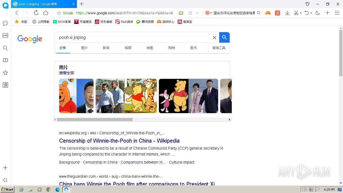Click the undo closed tab icon

(307, 13)
